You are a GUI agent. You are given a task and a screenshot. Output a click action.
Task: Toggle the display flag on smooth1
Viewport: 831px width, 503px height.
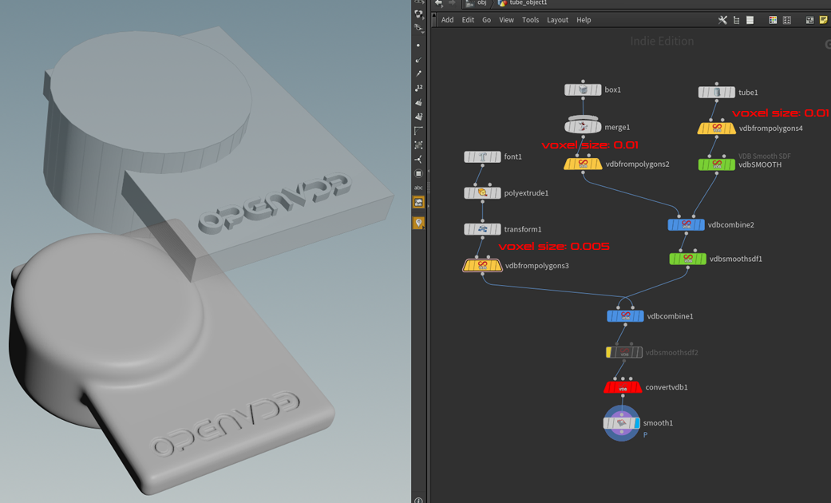(637, 423)
